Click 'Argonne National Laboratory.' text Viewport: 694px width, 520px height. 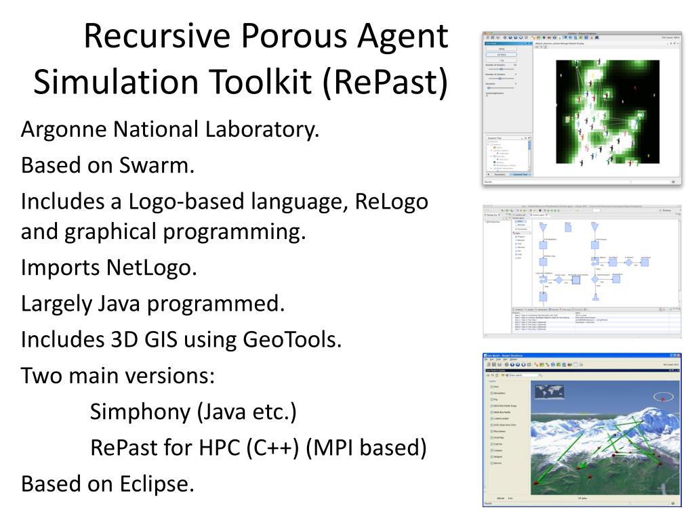tap(170, 129)
